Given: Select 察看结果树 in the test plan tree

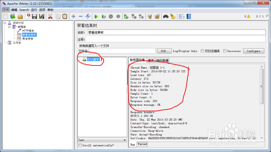Looking at the screenshot, I should tap(29, 35).
